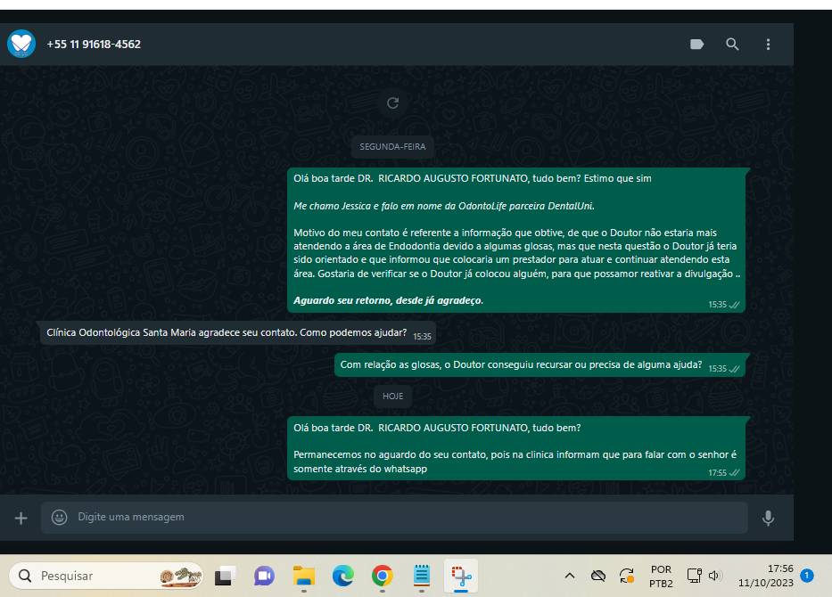Screen dimensions: 832x597
Task: Select the 'Permanecemos no aguardo' message
Action: coord(516,448)
